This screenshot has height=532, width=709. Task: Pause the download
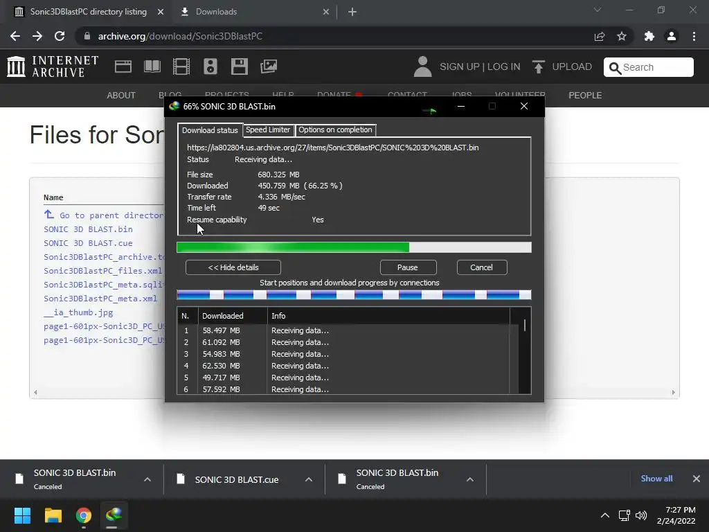click(408, 267)
